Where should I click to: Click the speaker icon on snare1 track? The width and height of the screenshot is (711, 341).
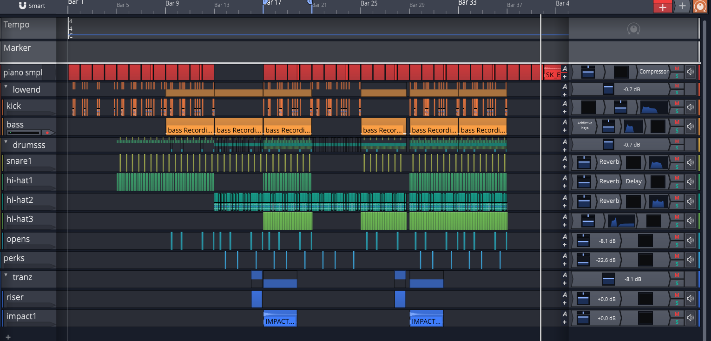tap(690, 162)
